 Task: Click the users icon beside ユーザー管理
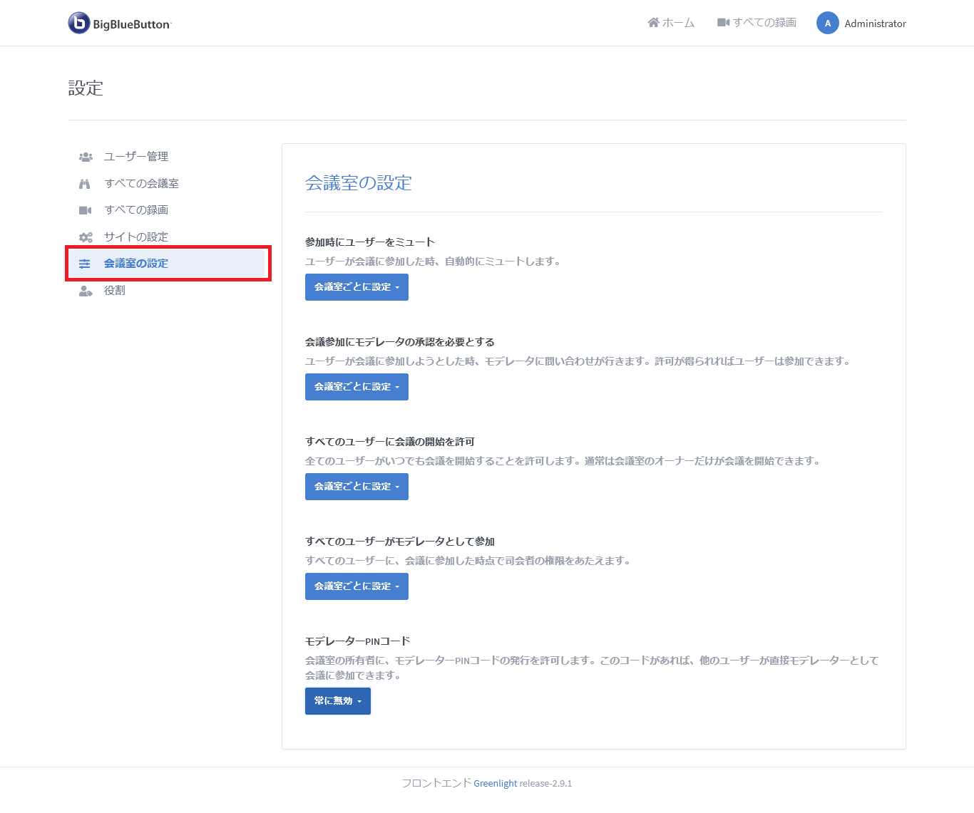coord(86,157)
